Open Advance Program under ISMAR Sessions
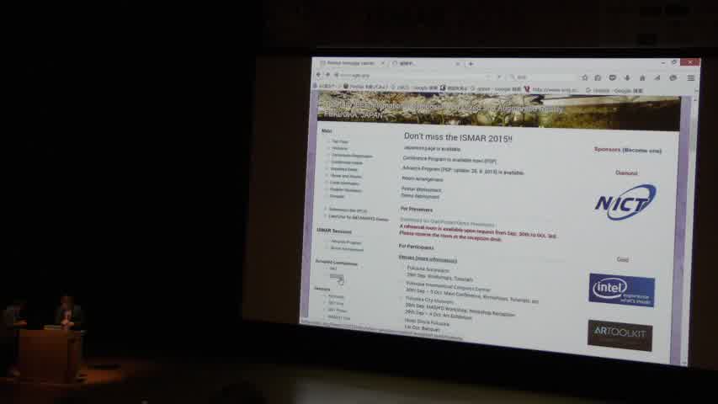718x404 pixels. pyautogui.click(x=346, y=242)
